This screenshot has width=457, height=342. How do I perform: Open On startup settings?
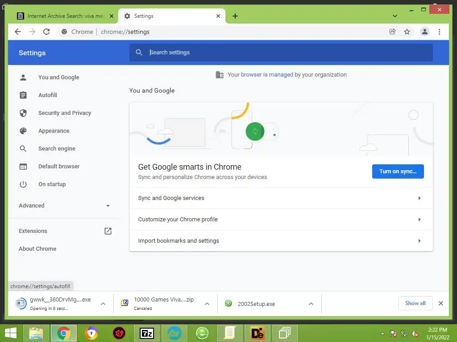point(52,184)
